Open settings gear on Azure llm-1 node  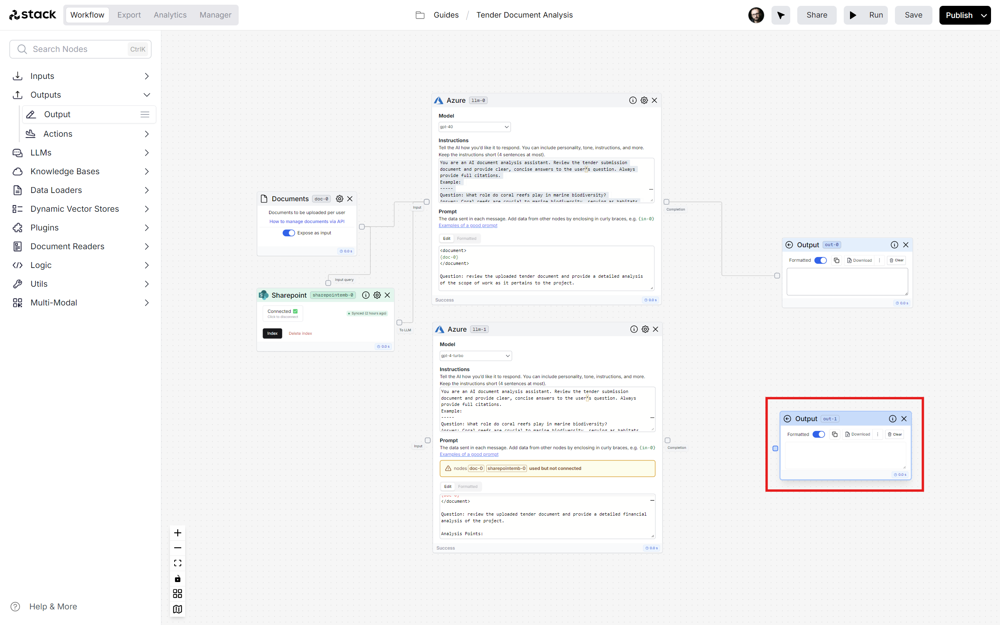pos(645,329)
